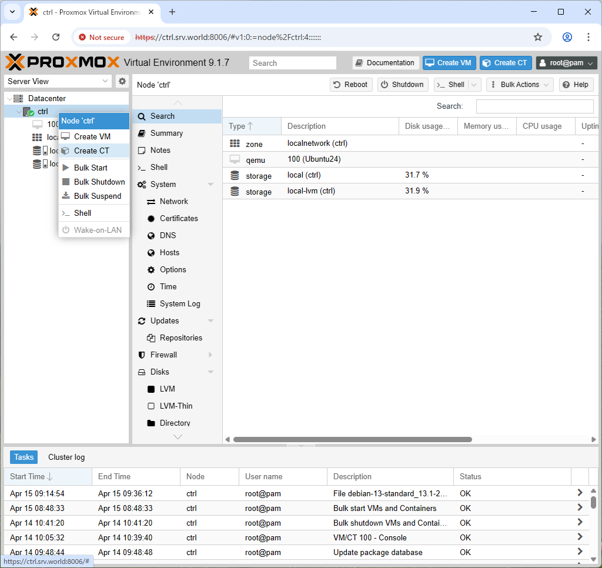This screenshot has width=602, height=568.
Task: Click the gear icon beside Server View
Action: point(122,81)
